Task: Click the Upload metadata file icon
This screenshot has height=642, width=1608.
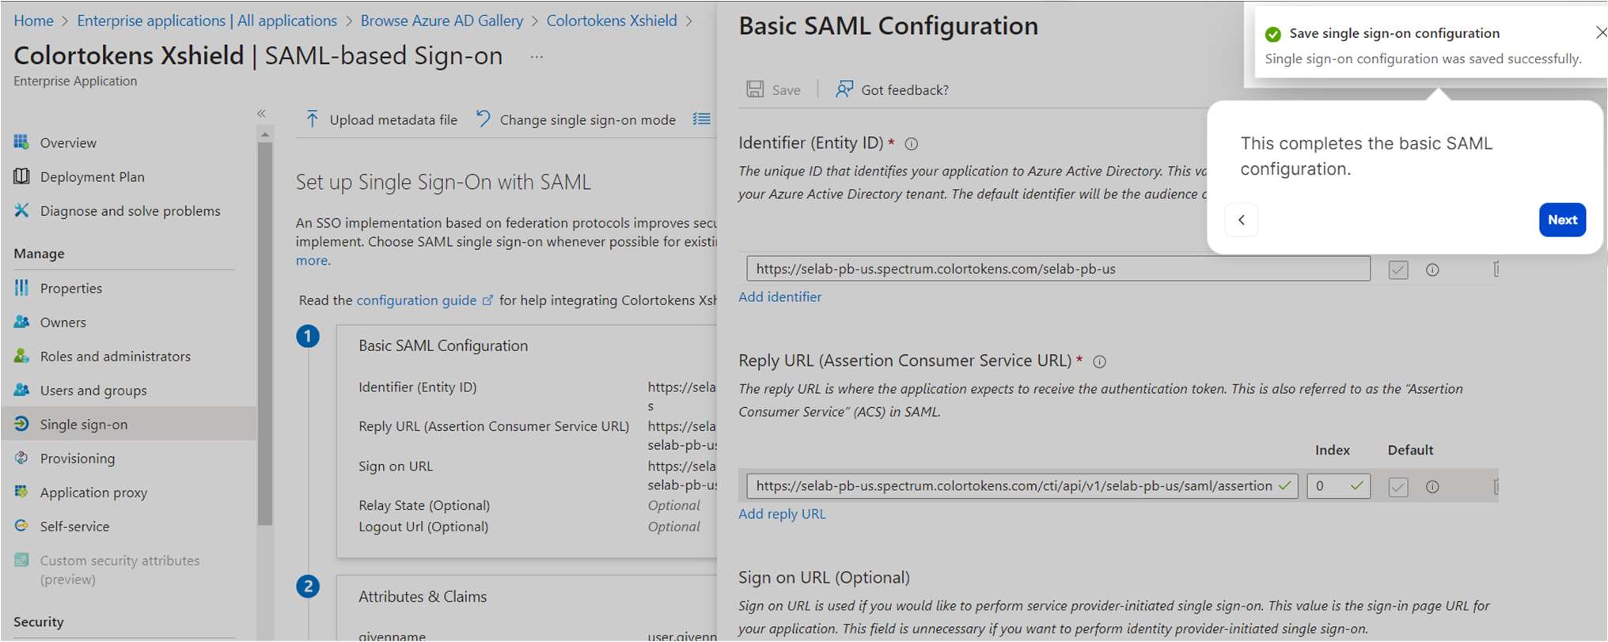Action: [313, 119]
